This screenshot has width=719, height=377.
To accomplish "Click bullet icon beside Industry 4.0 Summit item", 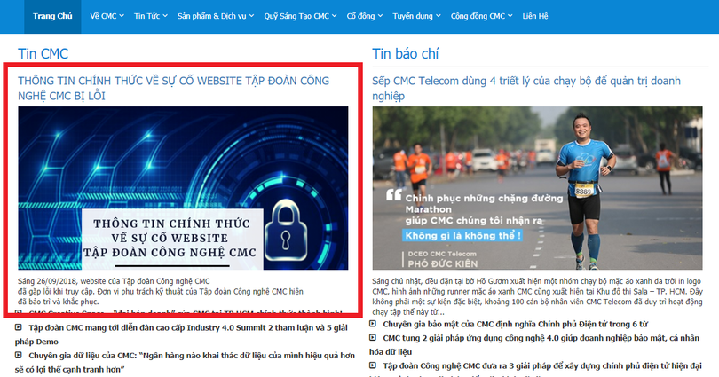I will coord(19,327).
